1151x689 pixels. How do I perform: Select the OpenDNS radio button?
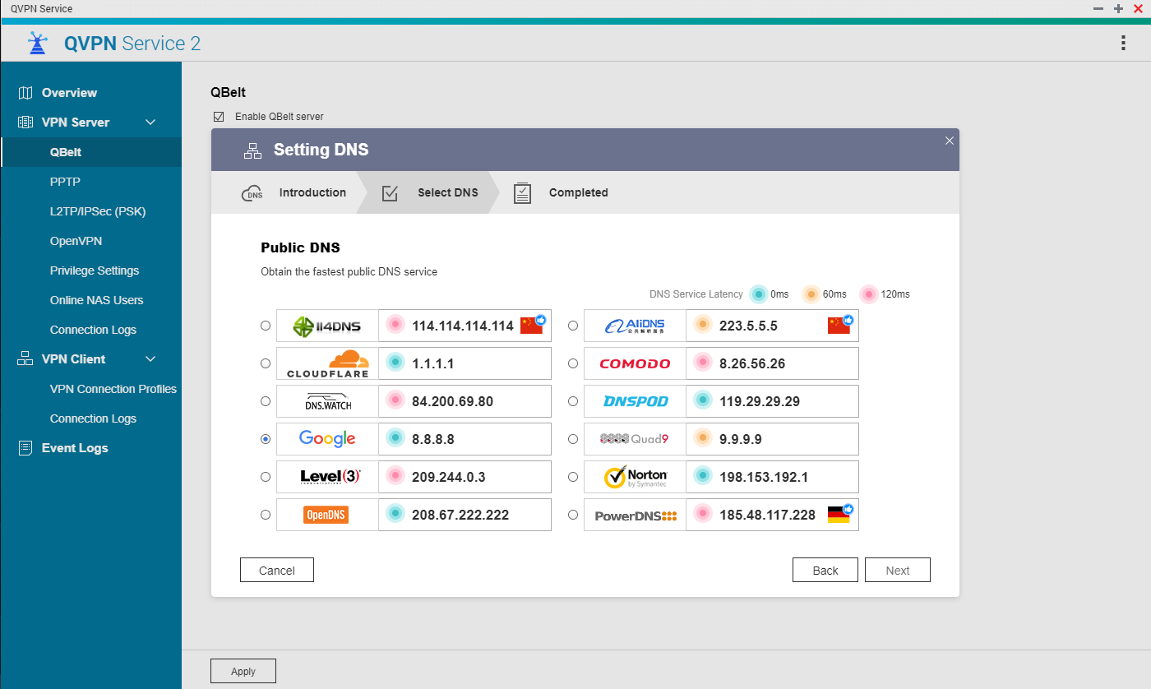[266, 515]
